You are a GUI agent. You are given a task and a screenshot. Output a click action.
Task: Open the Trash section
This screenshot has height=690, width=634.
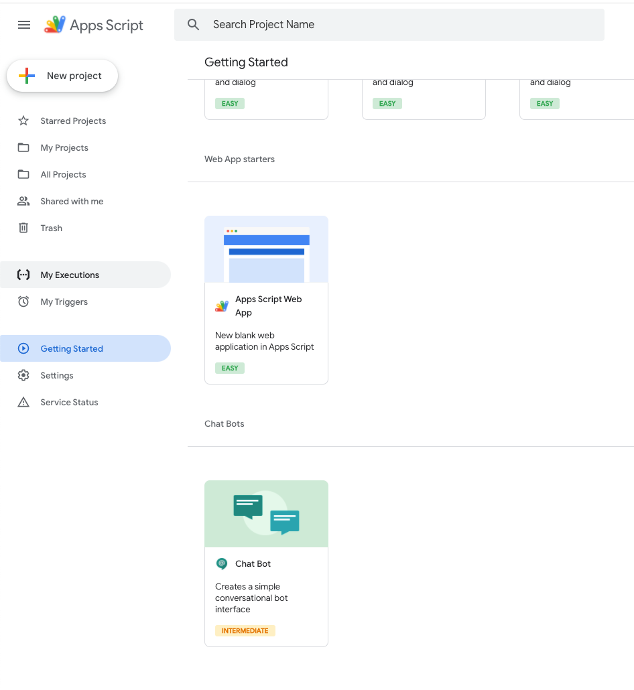pos(85,228)
